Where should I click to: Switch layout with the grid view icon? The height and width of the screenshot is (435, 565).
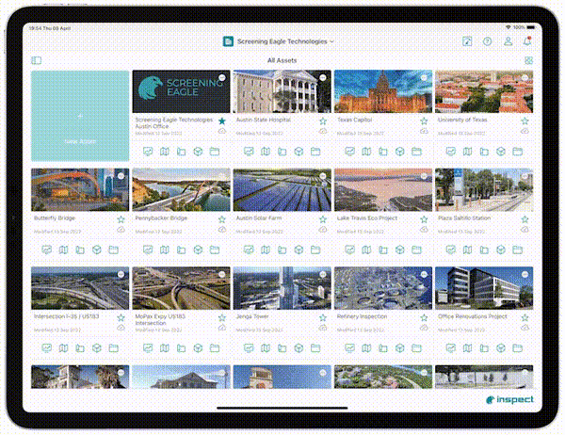click(x=528, y=60)
